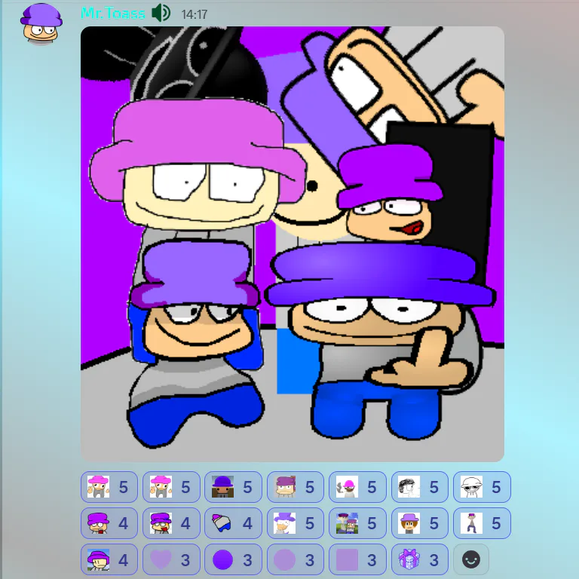579x579 pixels.
Task: Toggle grumpy purple-cap face reaction
Action: pyautogui.click(x=296, y=487)
